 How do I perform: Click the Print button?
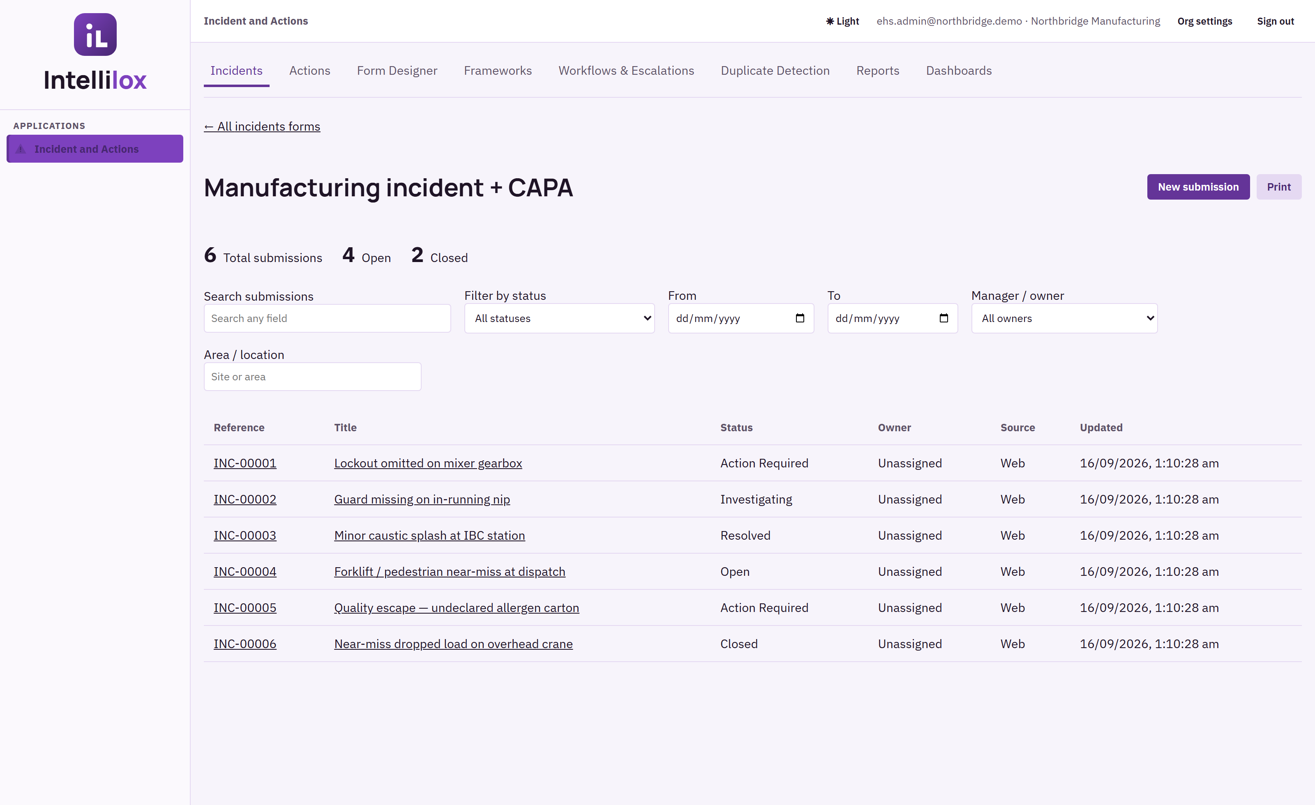[x=1279, y=187]
